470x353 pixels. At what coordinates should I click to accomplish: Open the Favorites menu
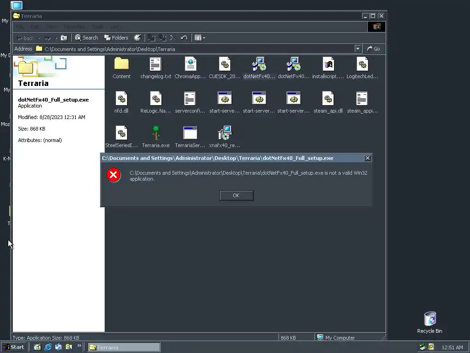(74, 27)
